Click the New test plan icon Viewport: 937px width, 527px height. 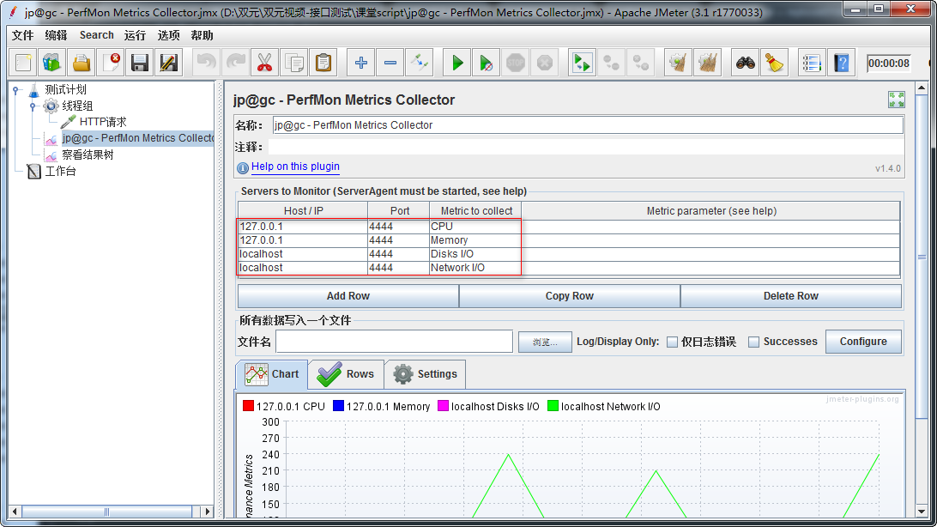point(23,63)
